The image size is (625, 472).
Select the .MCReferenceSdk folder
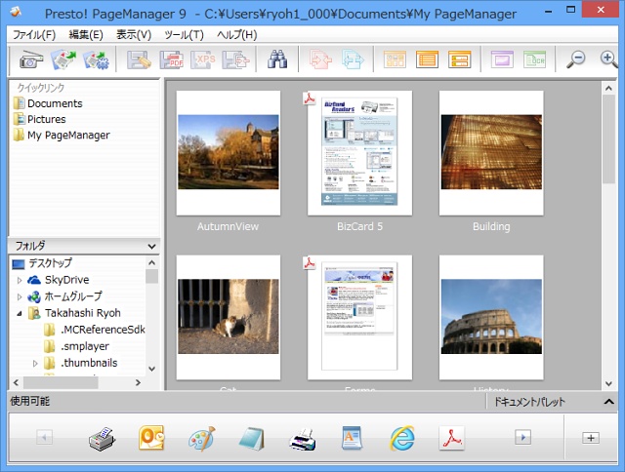95,330
